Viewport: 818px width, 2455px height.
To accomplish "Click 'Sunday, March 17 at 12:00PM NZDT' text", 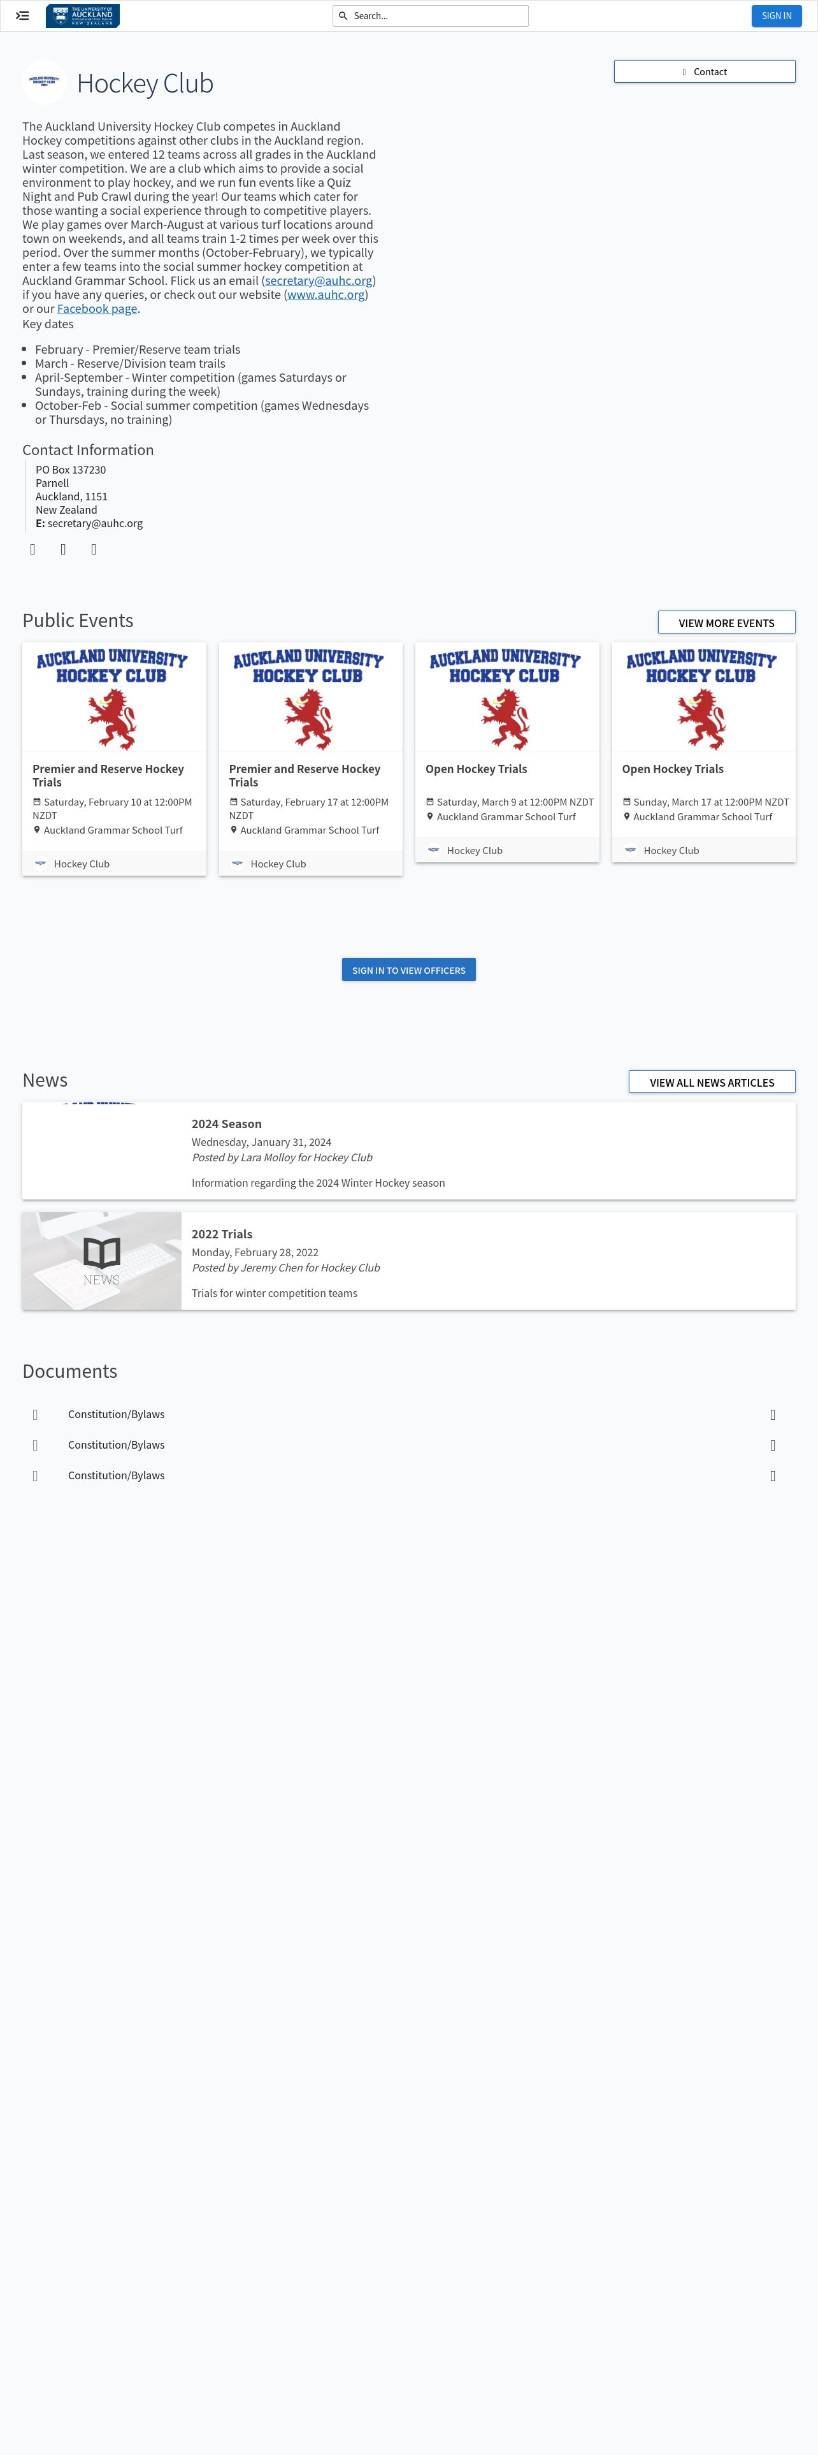I will (x=712, y=802).
